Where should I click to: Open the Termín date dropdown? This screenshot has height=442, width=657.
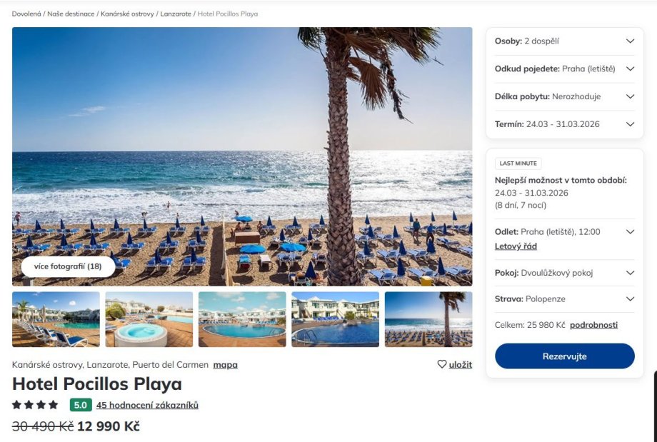(x=564, y=124)
